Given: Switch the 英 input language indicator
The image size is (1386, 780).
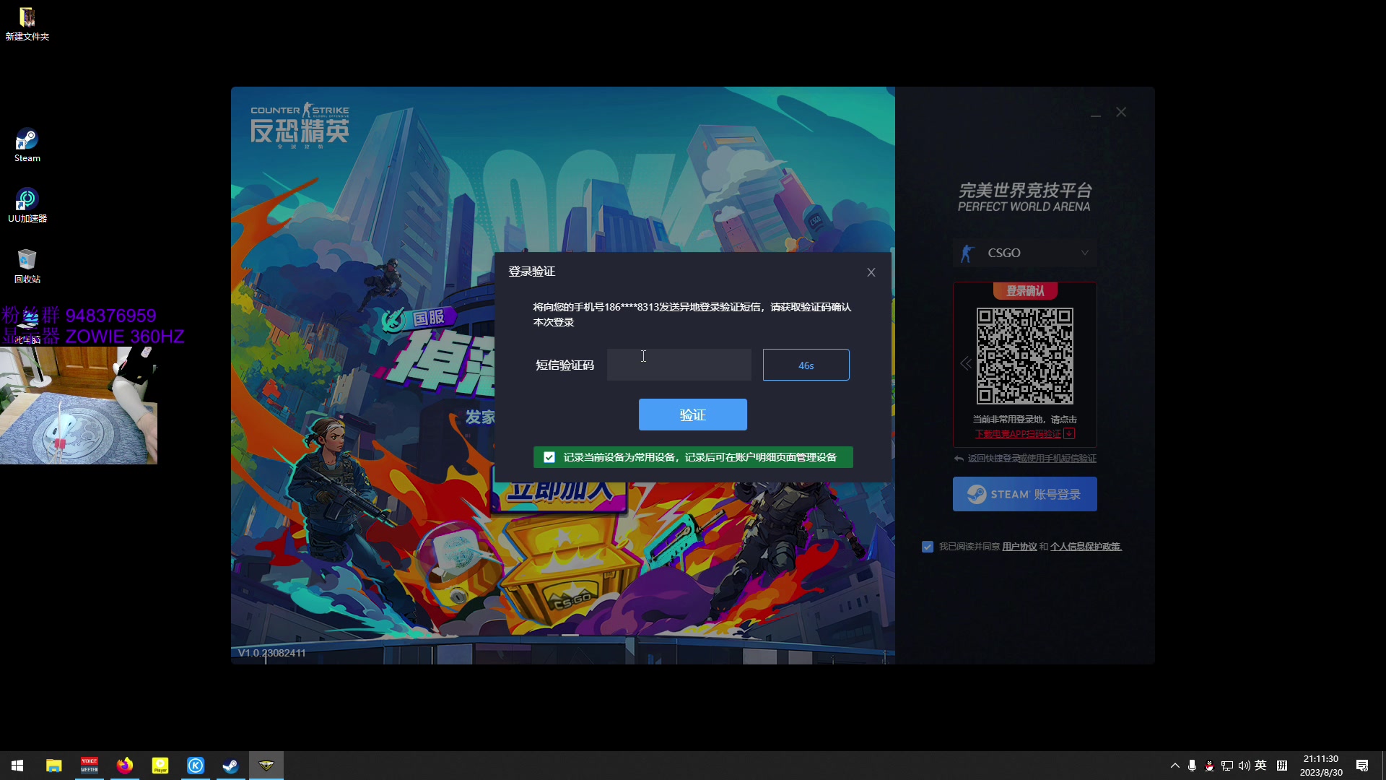Looking at the screenshot, I should (1261, 766).
